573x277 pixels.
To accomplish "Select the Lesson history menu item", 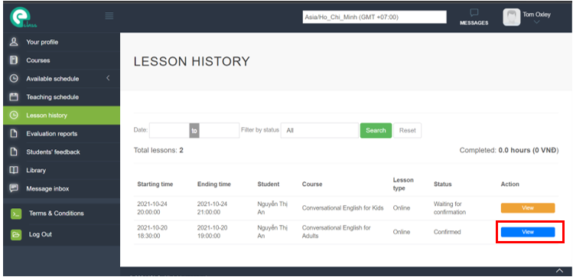I will [x=61, y=115].
